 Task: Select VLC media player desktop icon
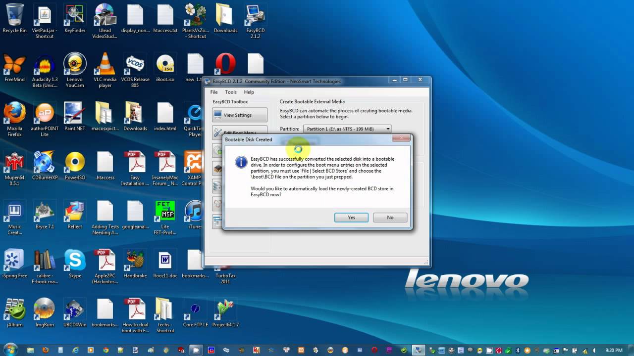(x=105, y=71)
